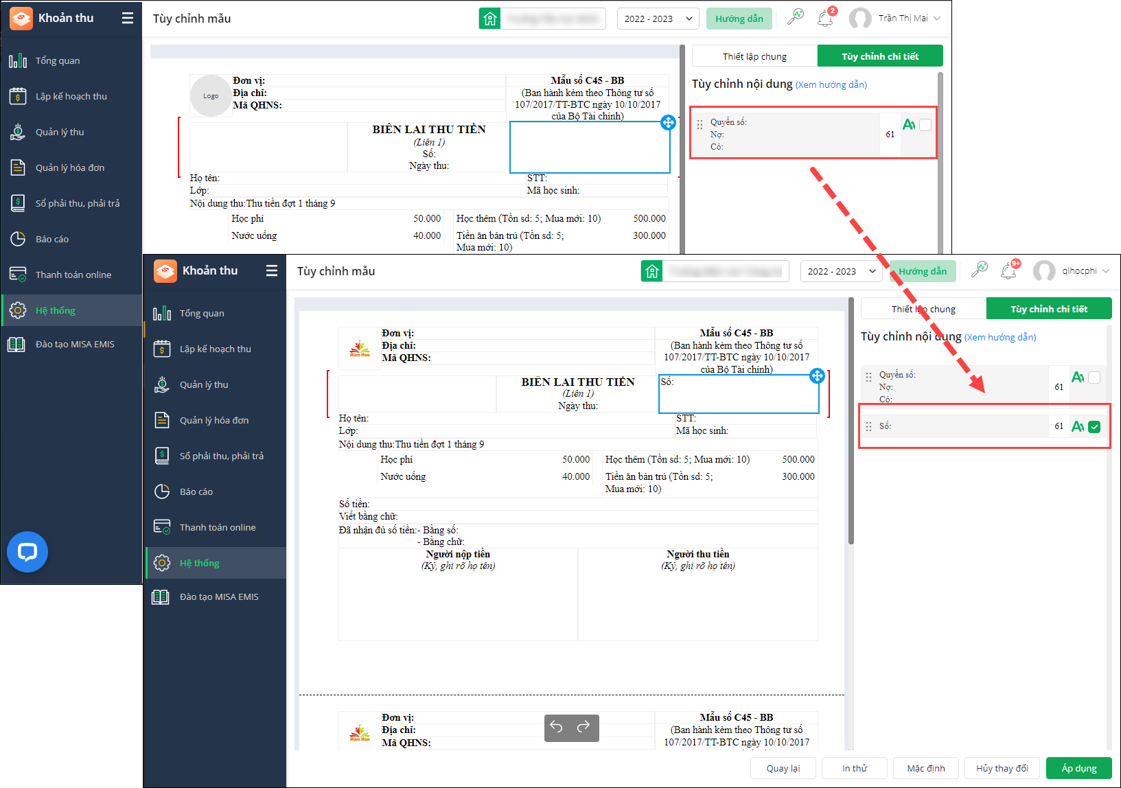The height and width of the screenshot is (788, 1121).
Task: Select Tùy chỉnh chi tiết tab in back window
Action: (x=880, y=56)
